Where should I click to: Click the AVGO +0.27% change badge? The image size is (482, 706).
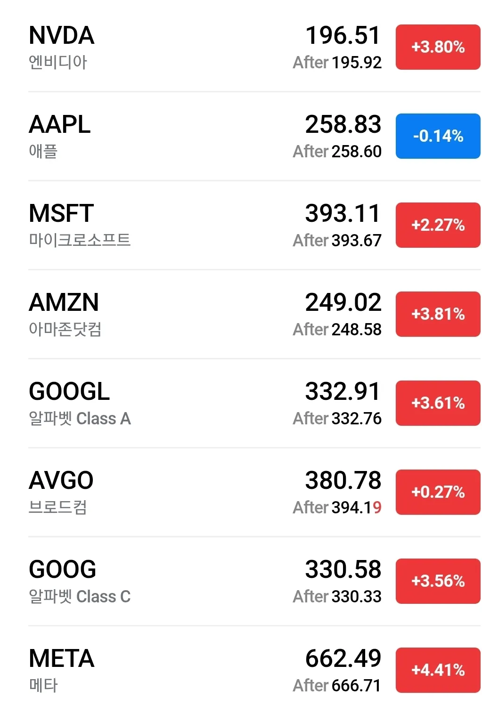[x=438, y=492]
